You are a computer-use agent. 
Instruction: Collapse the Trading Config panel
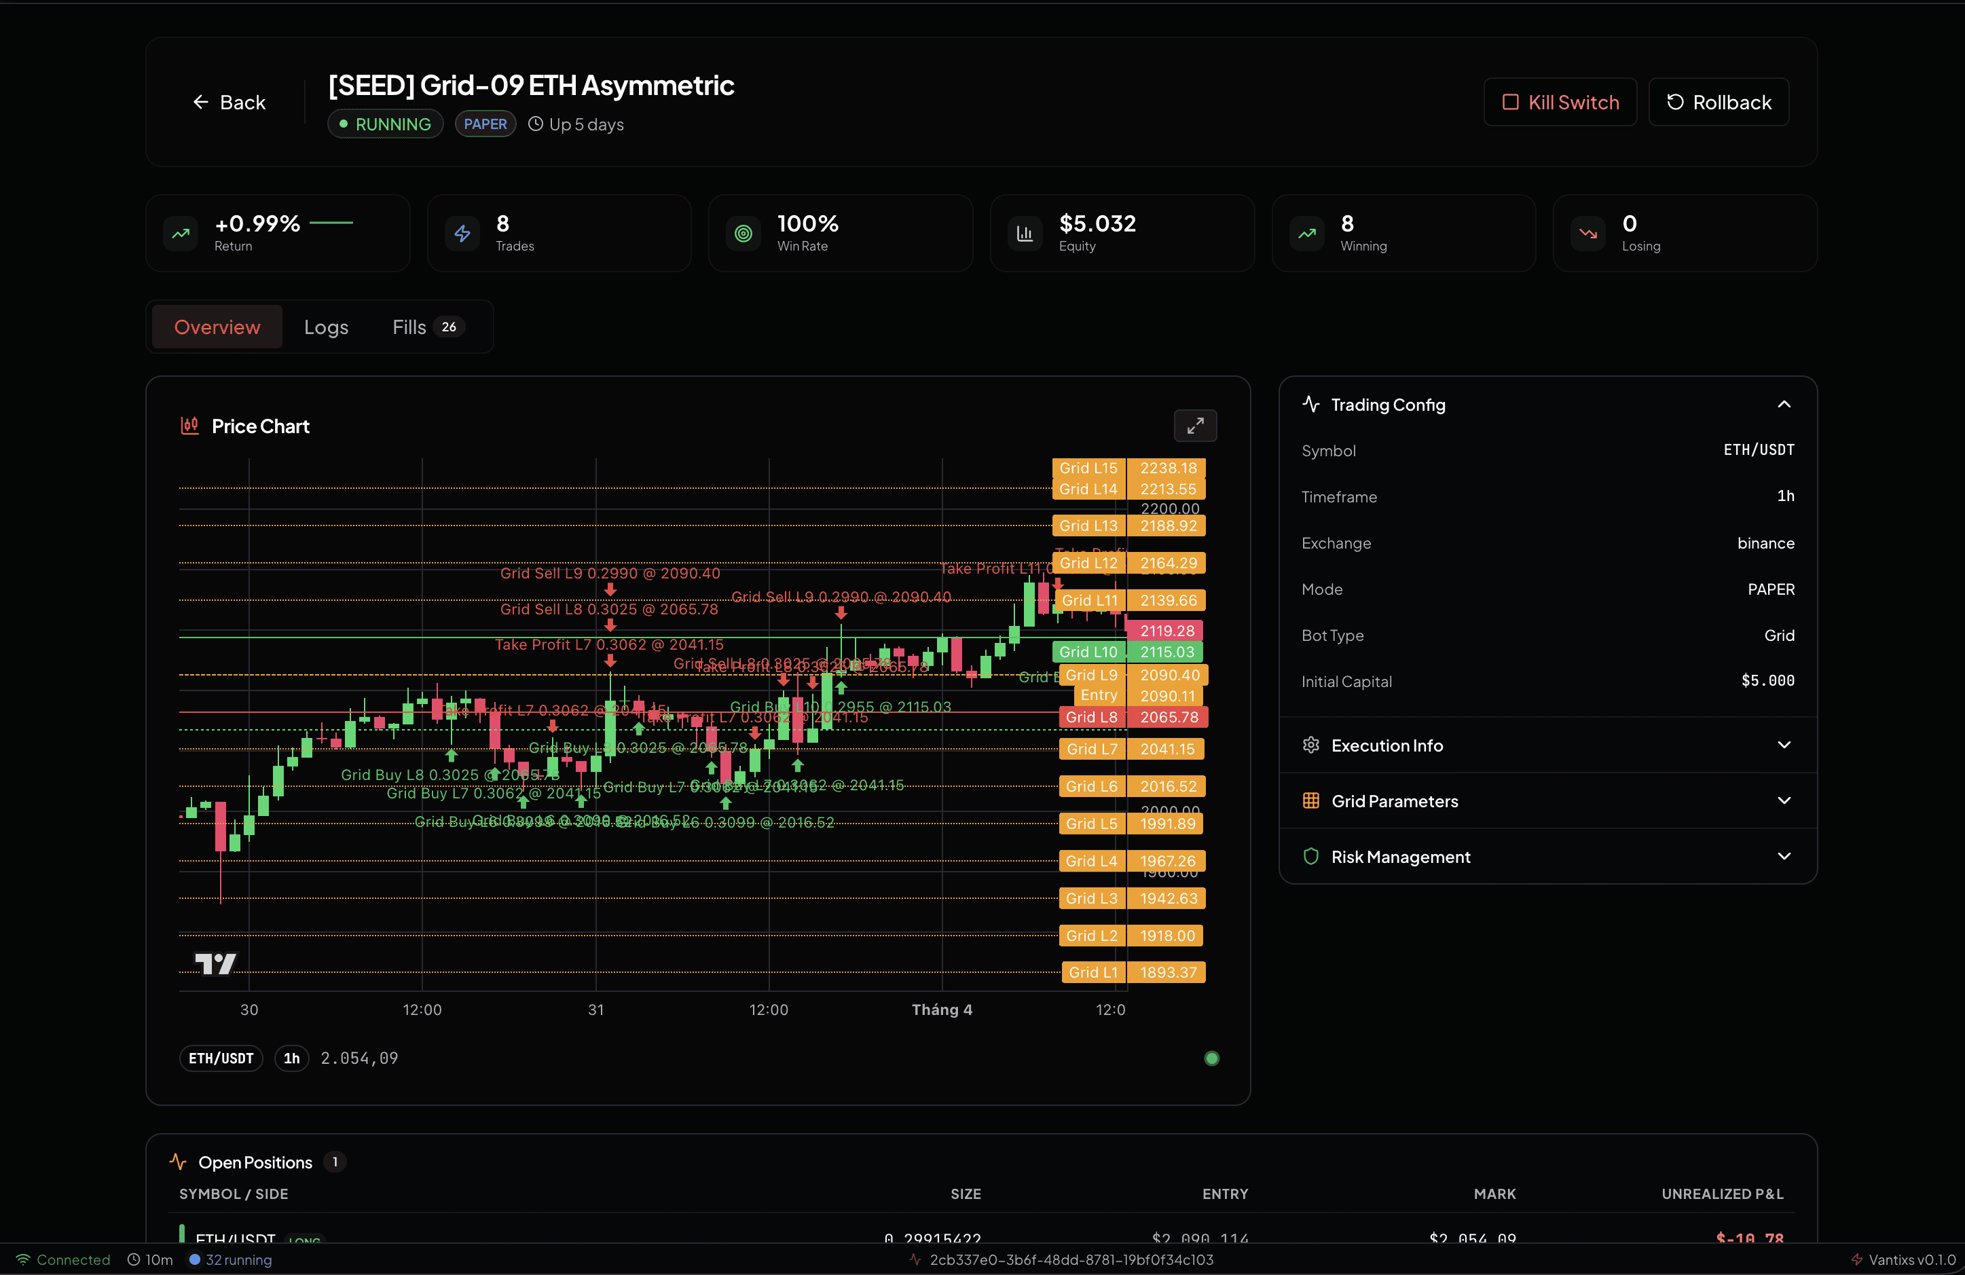1784,404
